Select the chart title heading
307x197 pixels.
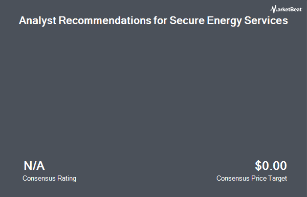[x=153, y=20]
